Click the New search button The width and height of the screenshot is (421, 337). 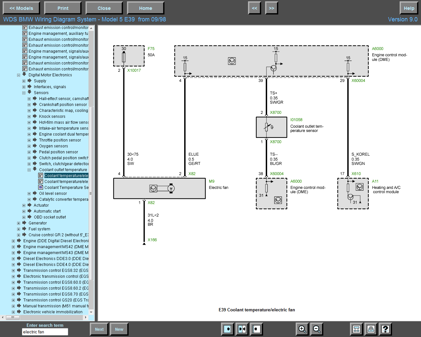pyautogui.click(x=119, y=329)
